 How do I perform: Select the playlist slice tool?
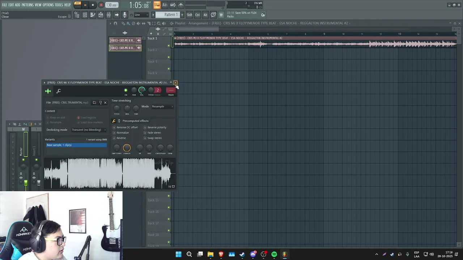pyautogui.click(x=149, y=23)
